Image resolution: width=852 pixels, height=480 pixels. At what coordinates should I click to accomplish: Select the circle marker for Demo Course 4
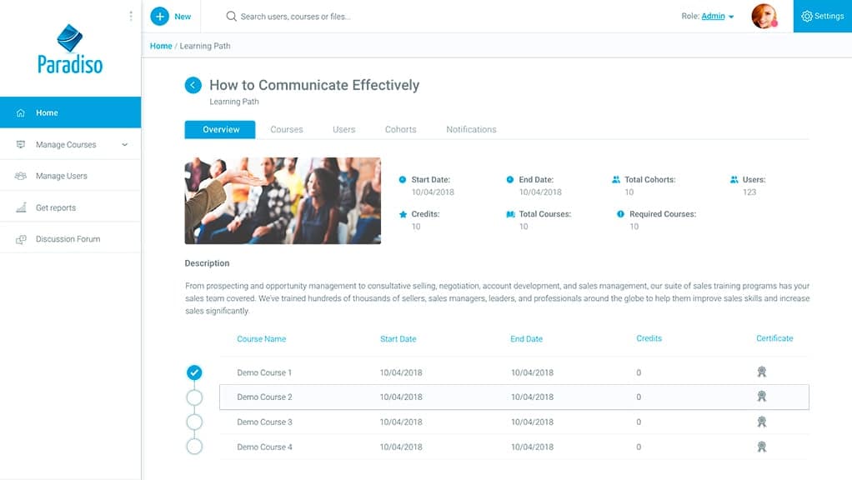pyautogui.click(x=194, y=447)
